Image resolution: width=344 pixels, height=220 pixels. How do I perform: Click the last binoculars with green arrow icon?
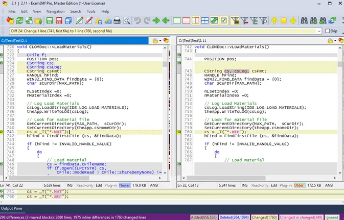[323, 20]
